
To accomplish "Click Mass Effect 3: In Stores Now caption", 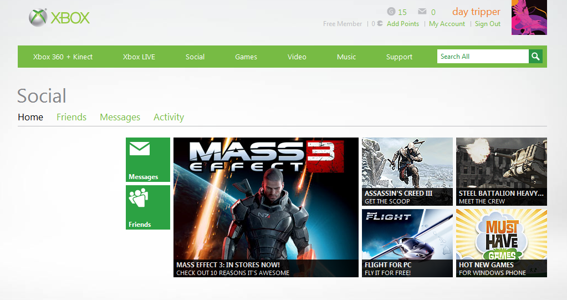I will coord(228,265).
